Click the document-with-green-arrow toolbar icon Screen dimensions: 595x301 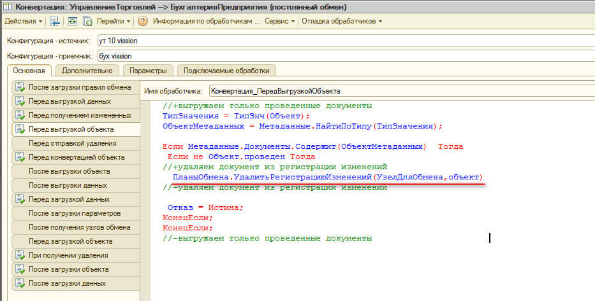pyautogui.click(x=87, y=21)
